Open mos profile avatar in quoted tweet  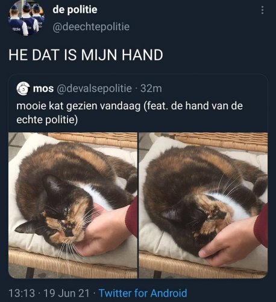coord(24,88)
